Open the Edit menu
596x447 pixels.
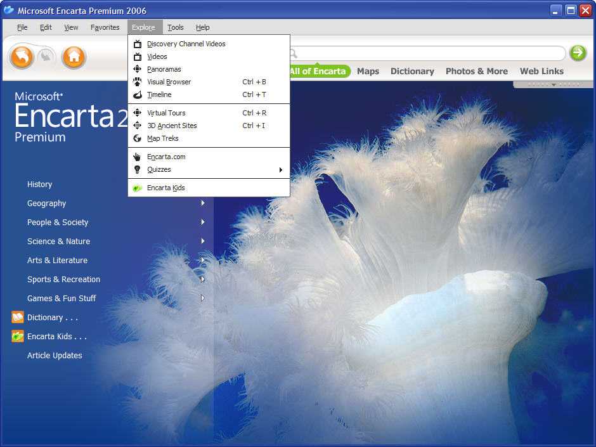click(46, 27)
